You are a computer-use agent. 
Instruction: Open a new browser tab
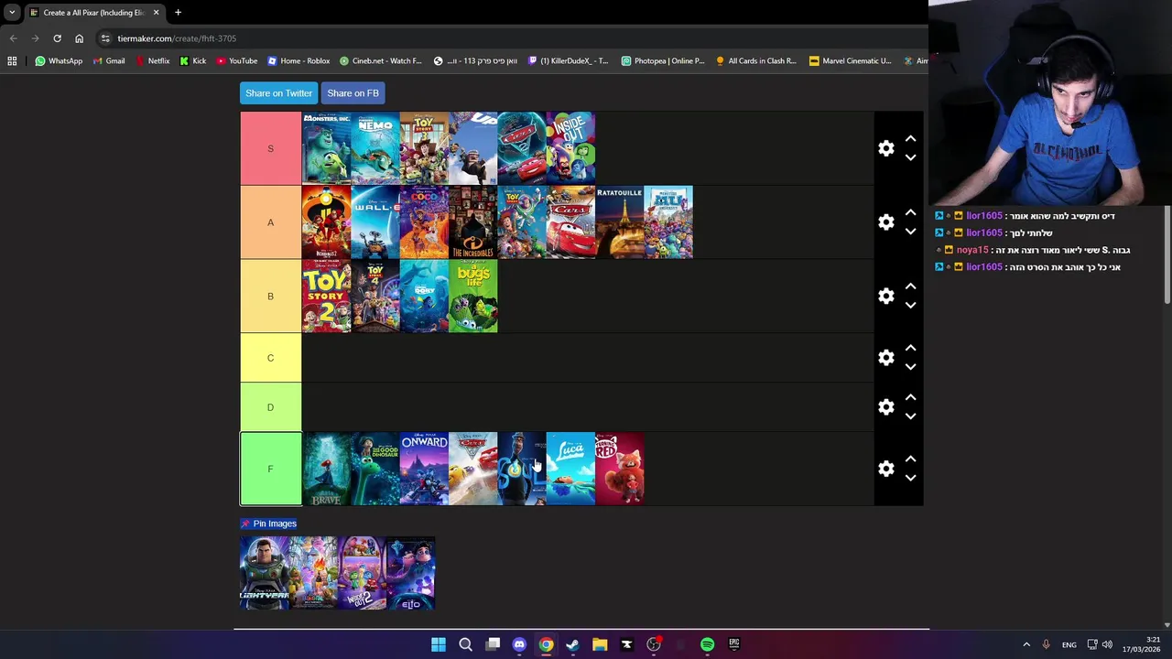point(178,13)
